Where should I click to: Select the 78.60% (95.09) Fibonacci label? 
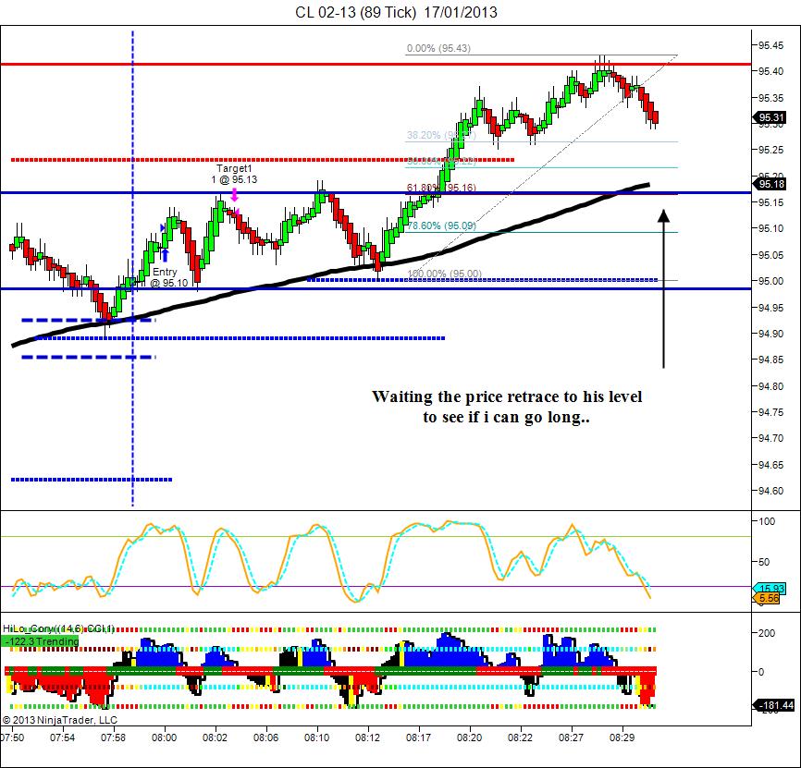click(x=441, y=226)
